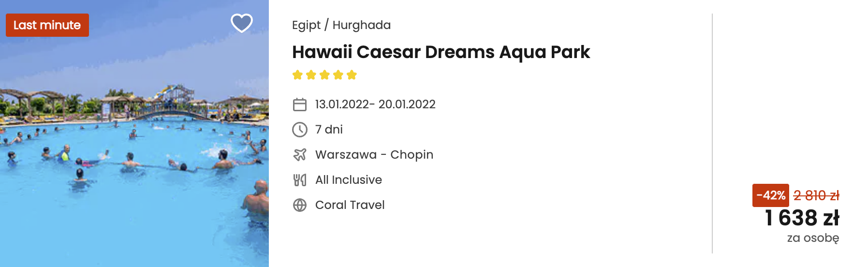853x267 pixels.
Task: Click the All Inclusive board label
Action: [349, 180]
